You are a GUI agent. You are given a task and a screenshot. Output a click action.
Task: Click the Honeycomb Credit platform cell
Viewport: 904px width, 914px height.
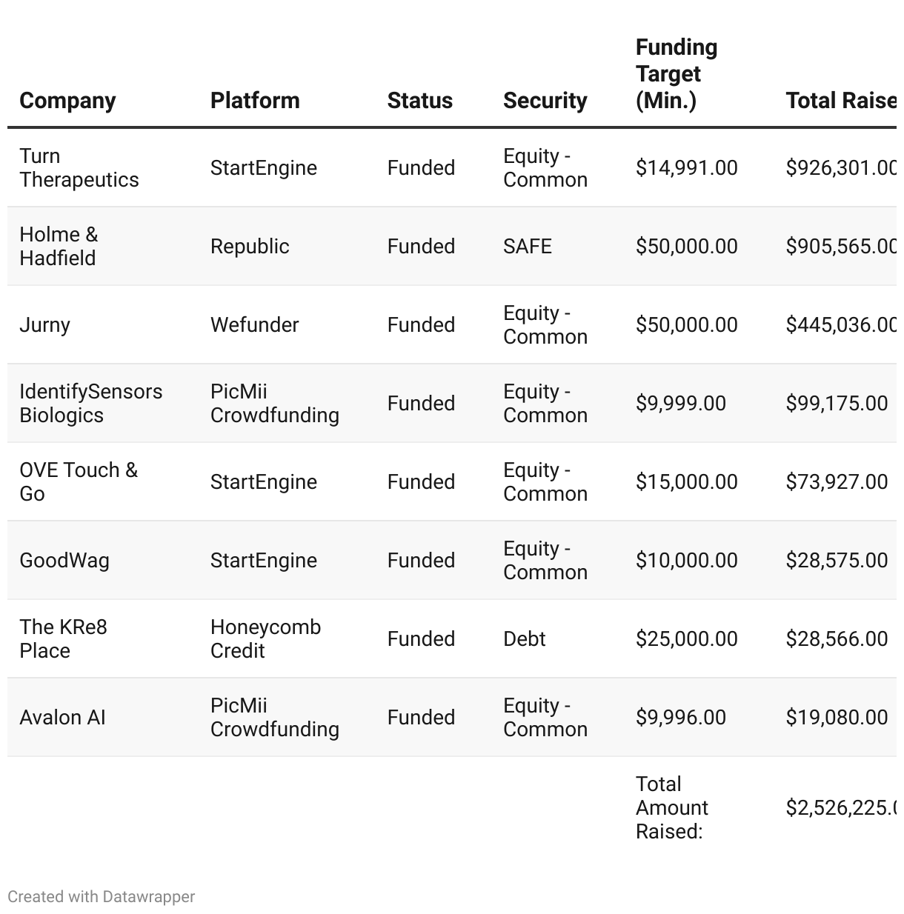[265, 639]
